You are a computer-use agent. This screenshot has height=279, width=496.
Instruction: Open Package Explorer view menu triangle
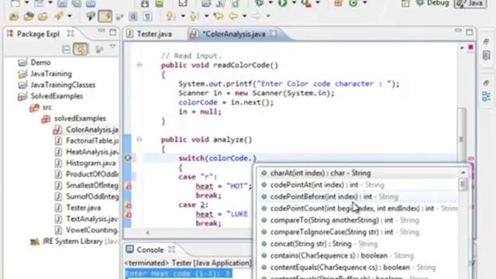[x=112, y=46]
